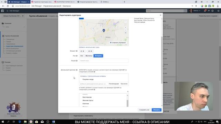221x124 pixels.
Task: Open the Ads Manager hamburger menu
Action: click(x=7, y=11)
